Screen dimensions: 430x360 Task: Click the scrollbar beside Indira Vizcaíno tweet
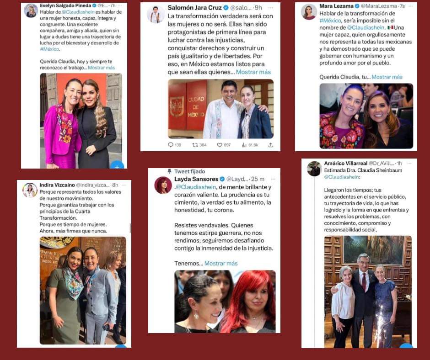(x=130, y=228)
